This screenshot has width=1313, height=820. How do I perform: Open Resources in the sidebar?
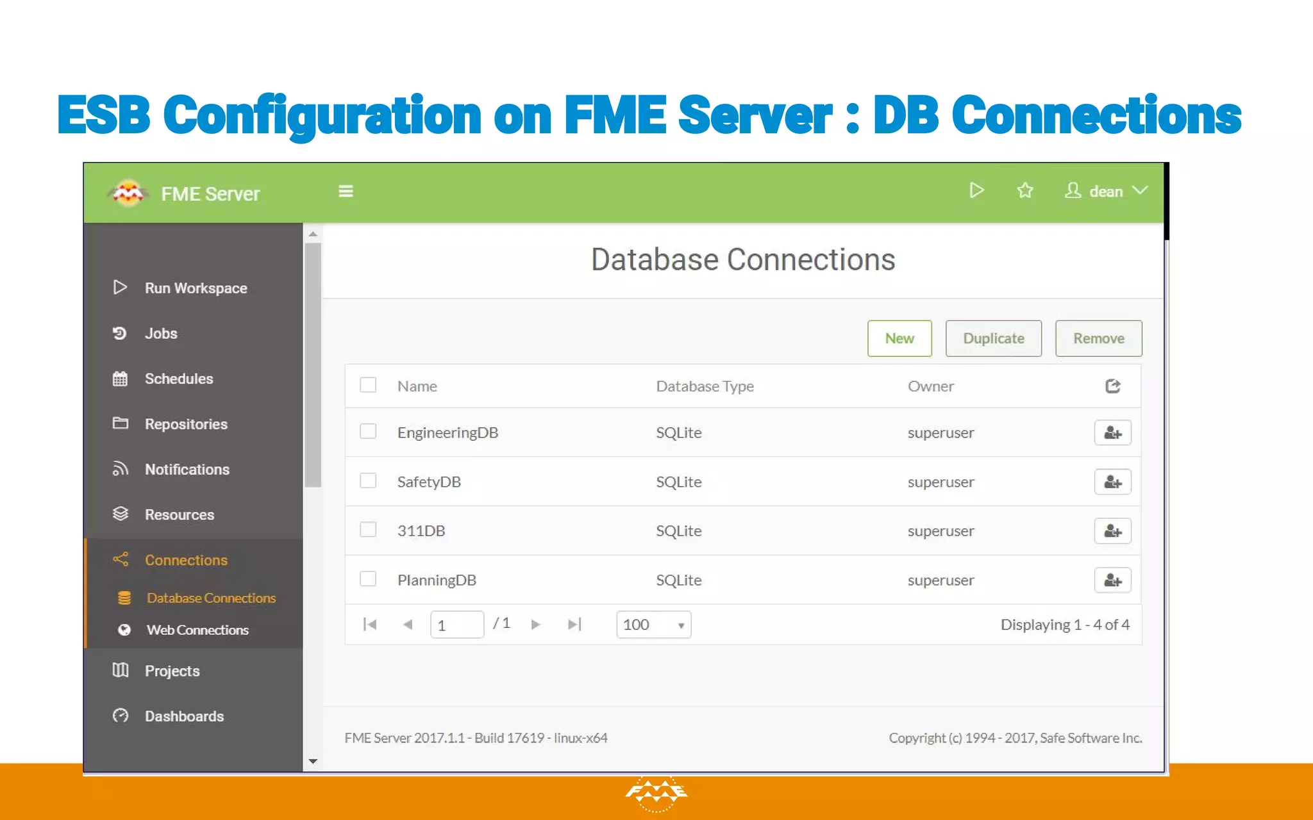[x=180, y=514]
